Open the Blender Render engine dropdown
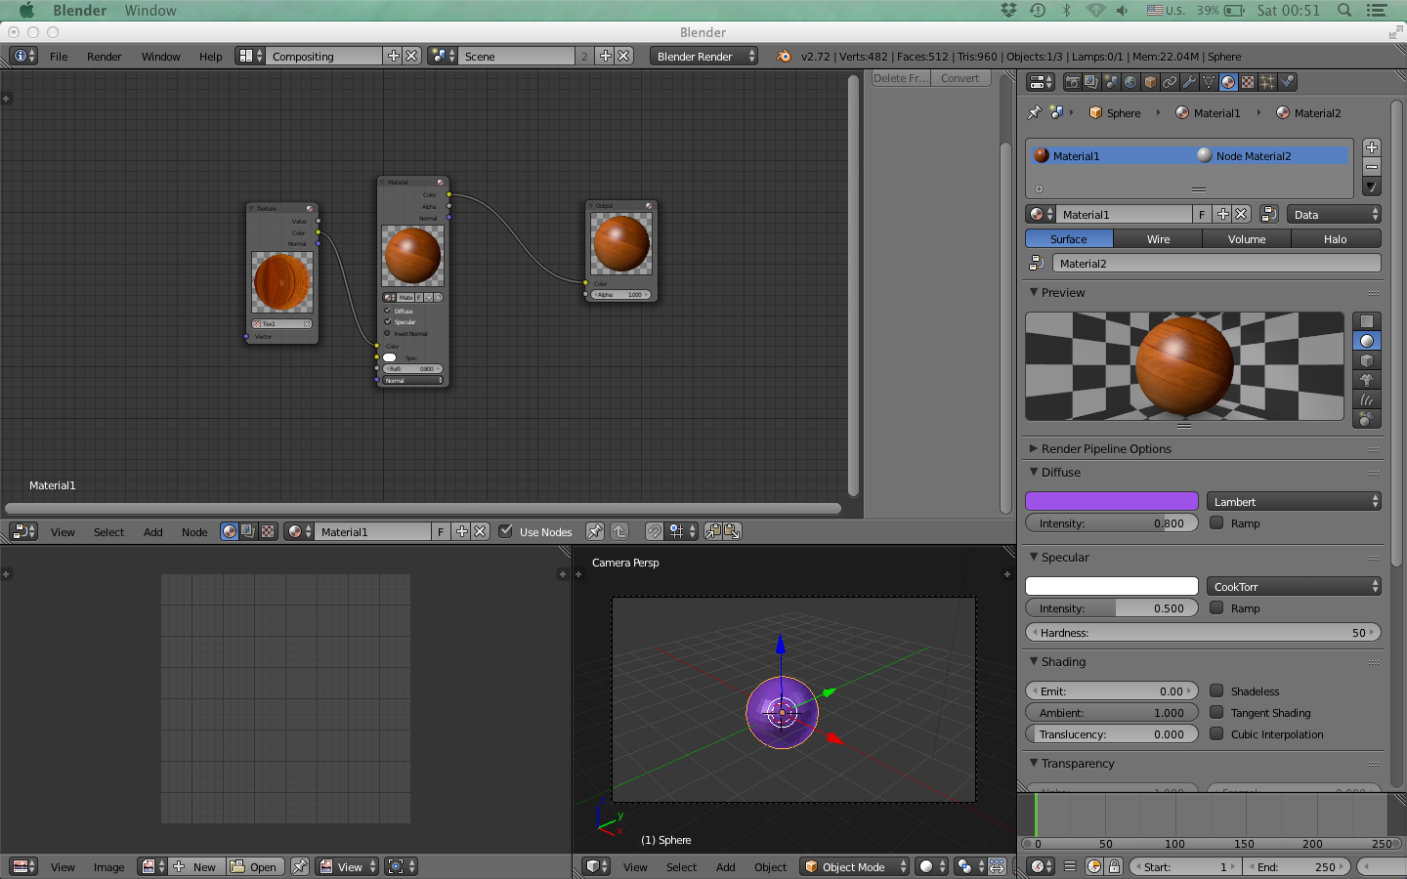The width and height of the screenshot is (1407, 879). [x=703, y=56]
